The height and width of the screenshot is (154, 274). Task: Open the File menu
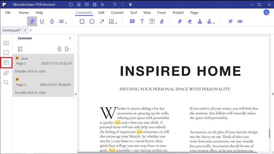point(8,13)
